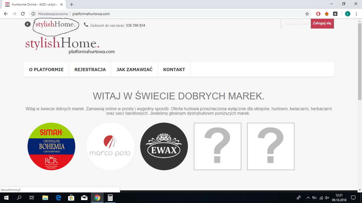This screenshot has width=362, height=203.
Task: Open Microsoft Edge from taskbar
Action: [x=58, y=198]
